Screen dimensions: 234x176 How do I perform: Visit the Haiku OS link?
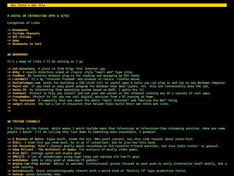pos(19,90)
